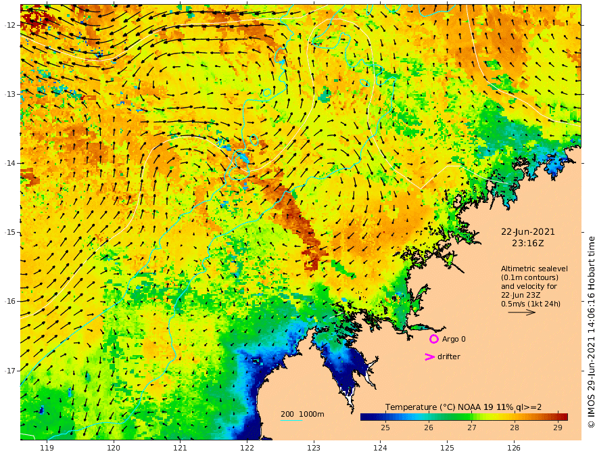
Task: Click the 0.5m/s velocity reference arrow
Action: pyautogui.click(x=522, y=313)
